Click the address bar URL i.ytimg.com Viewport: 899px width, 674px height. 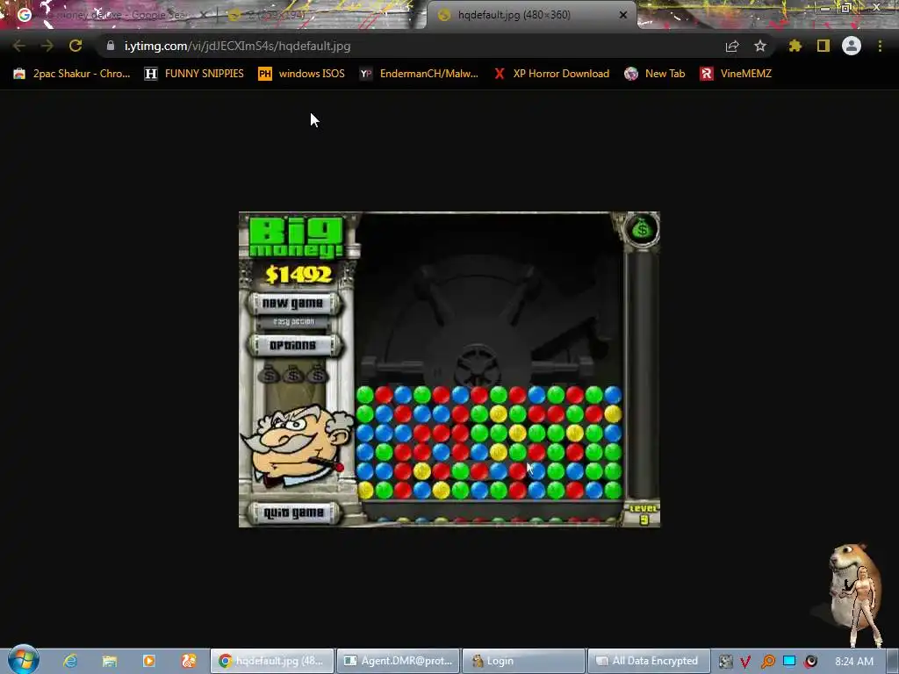pyautogui.click(x=237, y=46)
